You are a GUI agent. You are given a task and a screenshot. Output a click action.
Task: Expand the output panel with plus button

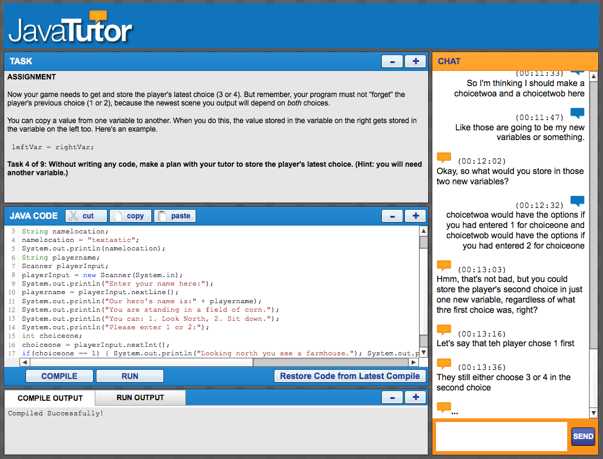(x=415, y=398)
